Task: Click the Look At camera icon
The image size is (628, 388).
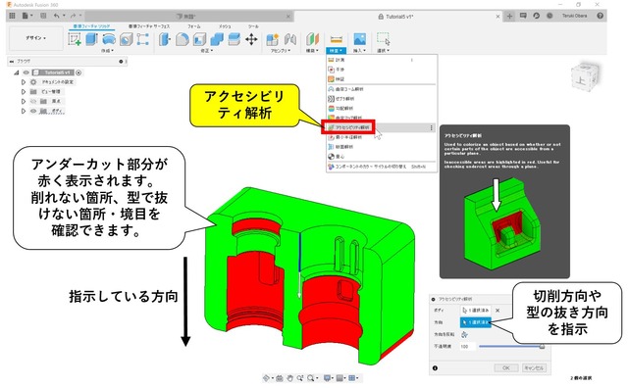Action: pyautogui.click(x=280, y=378)
